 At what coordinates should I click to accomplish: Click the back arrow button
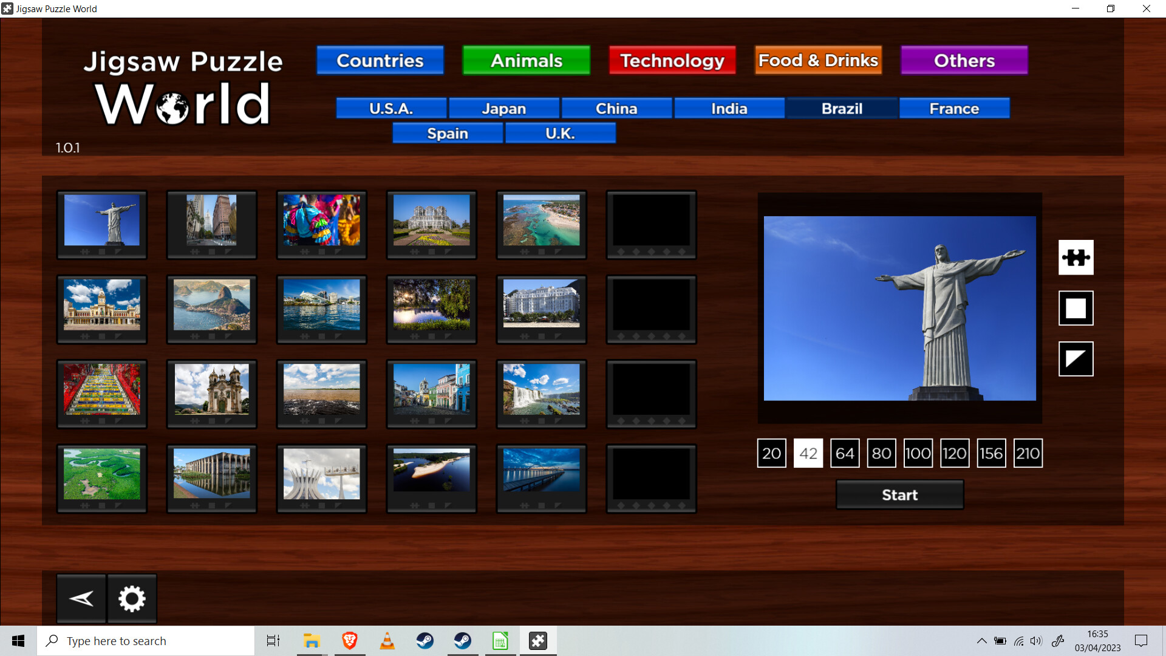coord(81,598)
